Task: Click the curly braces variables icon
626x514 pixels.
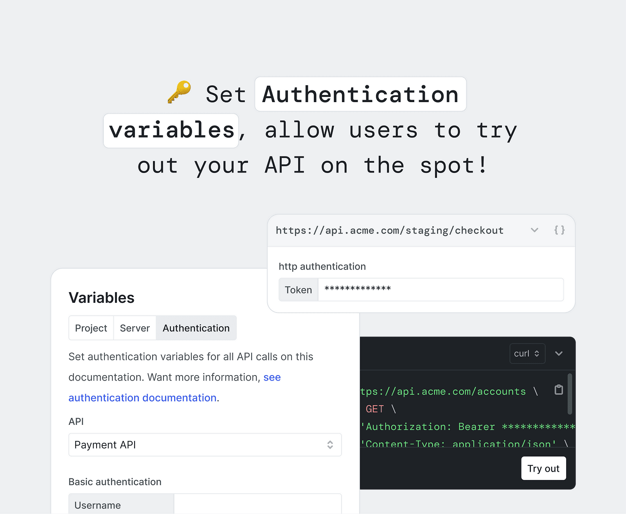Action: 559,230
